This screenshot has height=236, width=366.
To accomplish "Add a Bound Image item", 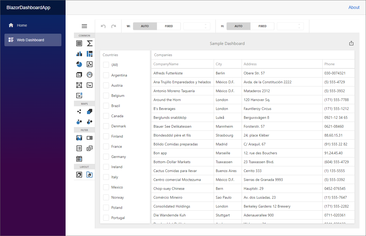I will pos(79,96).
